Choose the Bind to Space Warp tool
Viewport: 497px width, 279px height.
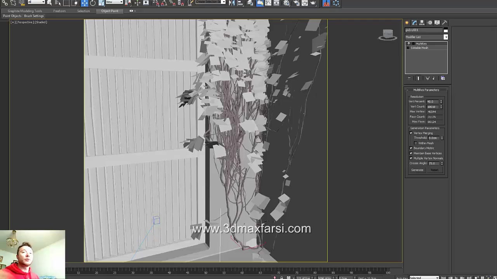[22, 3]
